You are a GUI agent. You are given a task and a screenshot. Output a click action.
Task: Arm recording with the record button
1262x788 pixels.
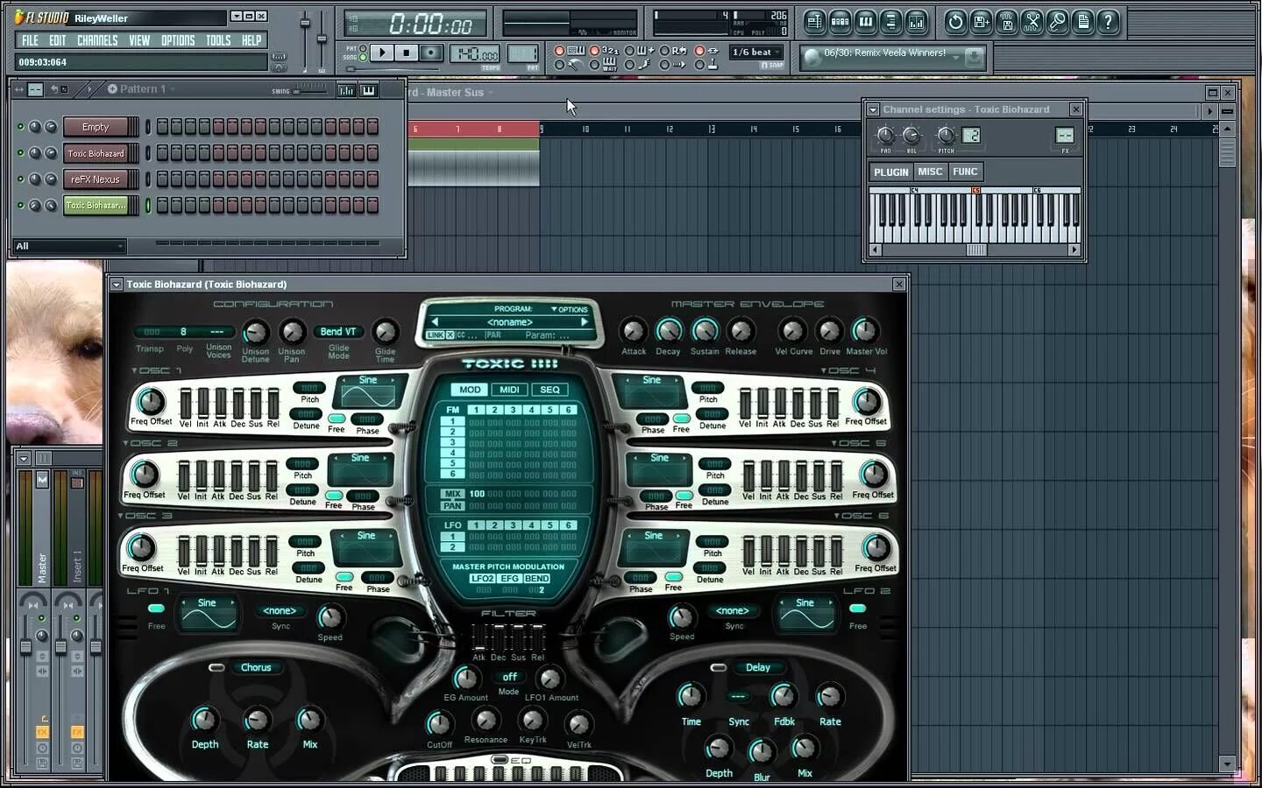pyautogui.click(x=431, y=53)
